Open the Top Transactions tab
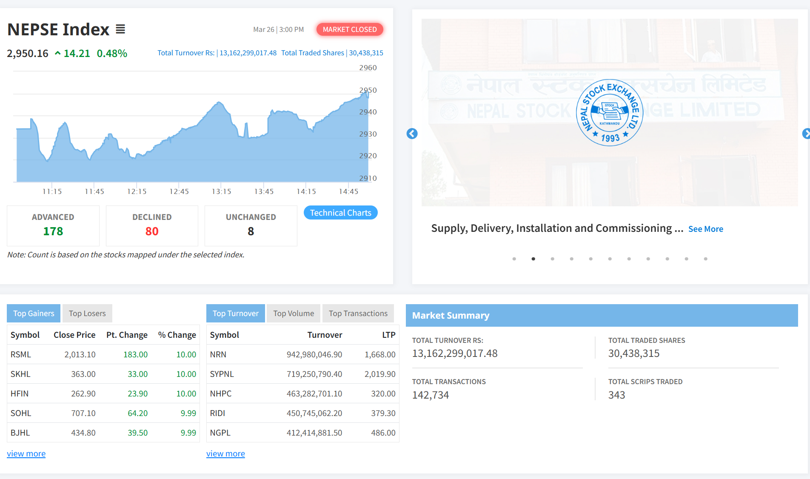Screen dimensions: 810x479 pyautogui.click(x=358, y=314)
